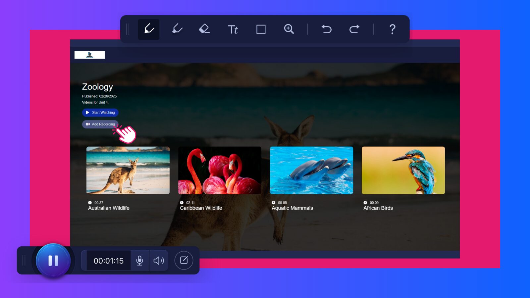Select the Highlighter tool

[x=177, y=29]
